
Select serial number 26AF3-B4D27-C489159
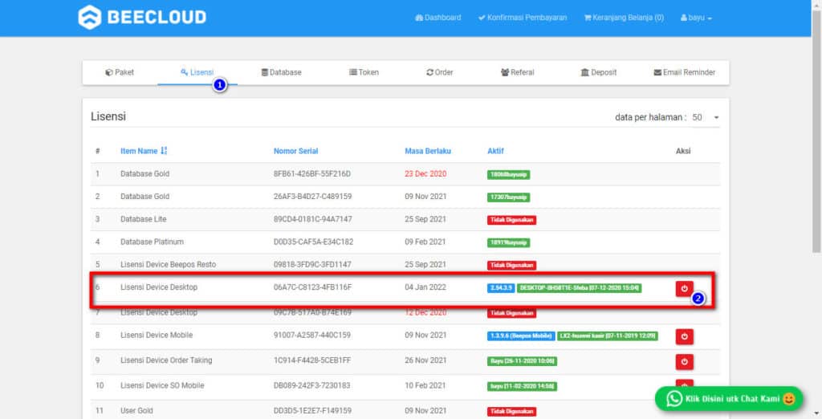tap(312, 196)
